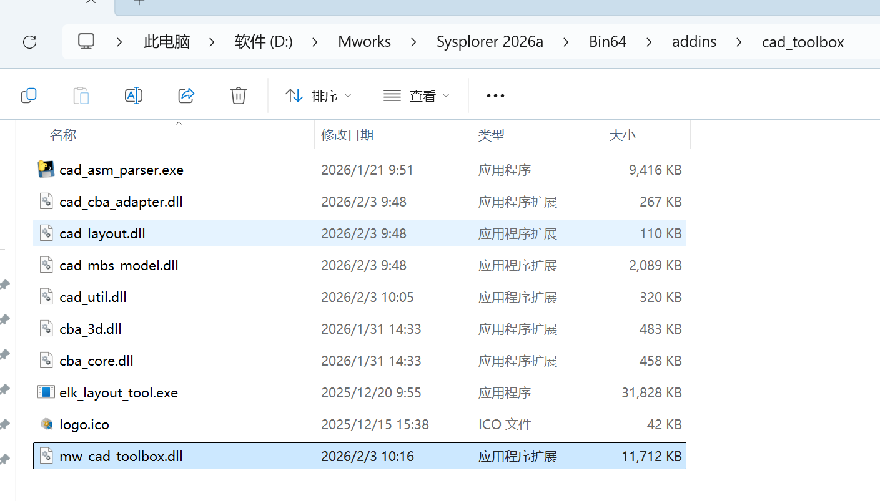Click the size value 9,416 KB

tap(655, 170)
